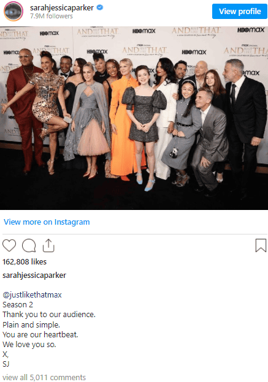Image resolution: width=268 pixels, height=382 pixels.
Task: Click the "Plain and simple." caption line
Action: click(31, 324)
